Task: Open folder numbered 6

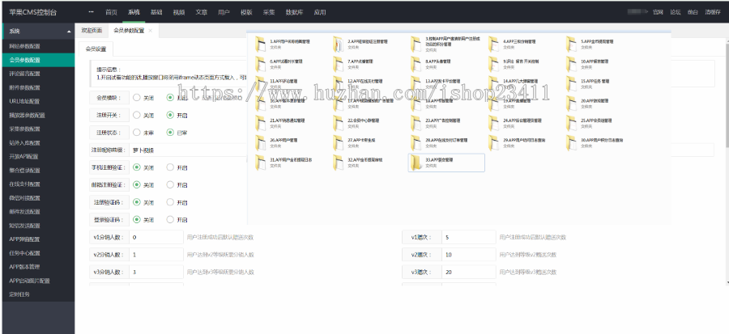Action: click(x=279, y=64)
